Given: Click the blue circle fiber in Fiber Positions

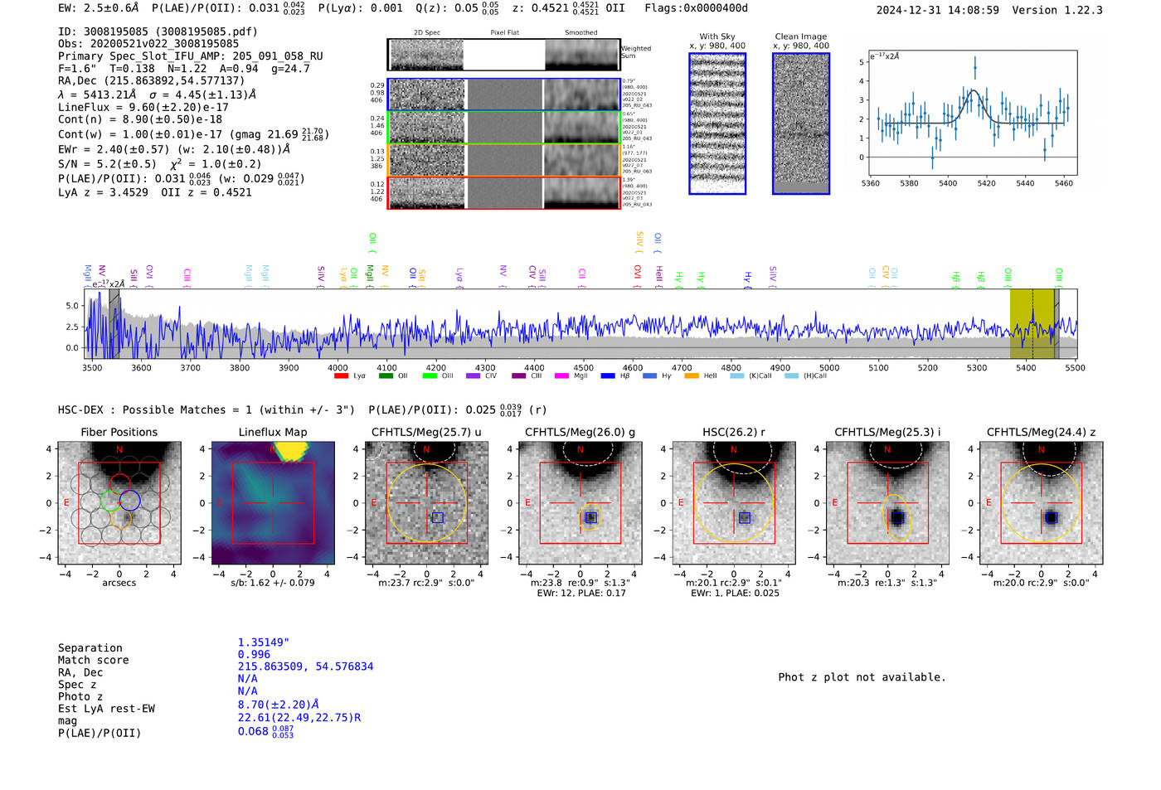Looking at the screenshot, I should point(129,500).
